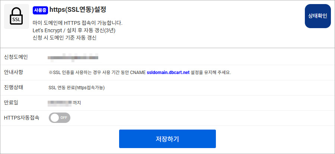Click the 진행상태 row label
The height and width of the screenshot is (154, 335).
(x=13, y=87)
